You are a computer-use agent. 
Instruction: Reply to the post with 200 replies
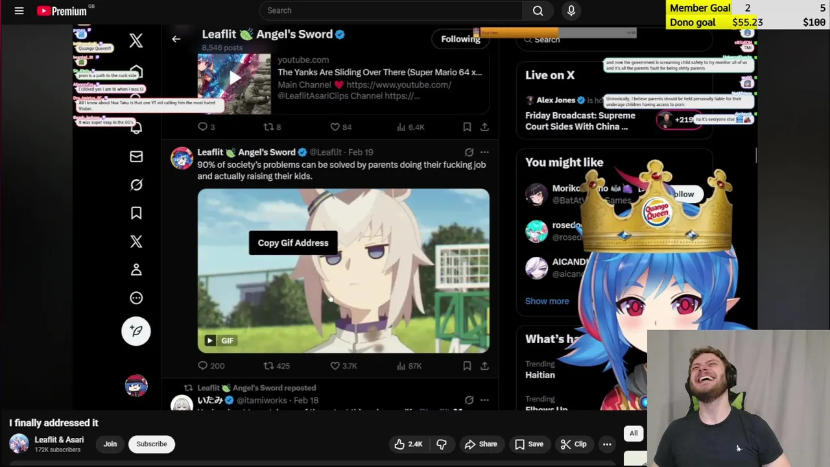(211, 366)
